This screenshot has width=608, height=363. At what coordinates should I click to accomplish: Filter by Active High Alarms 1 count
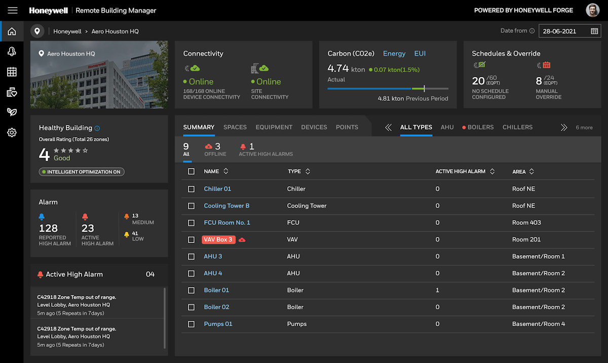[x=266, y=149]
